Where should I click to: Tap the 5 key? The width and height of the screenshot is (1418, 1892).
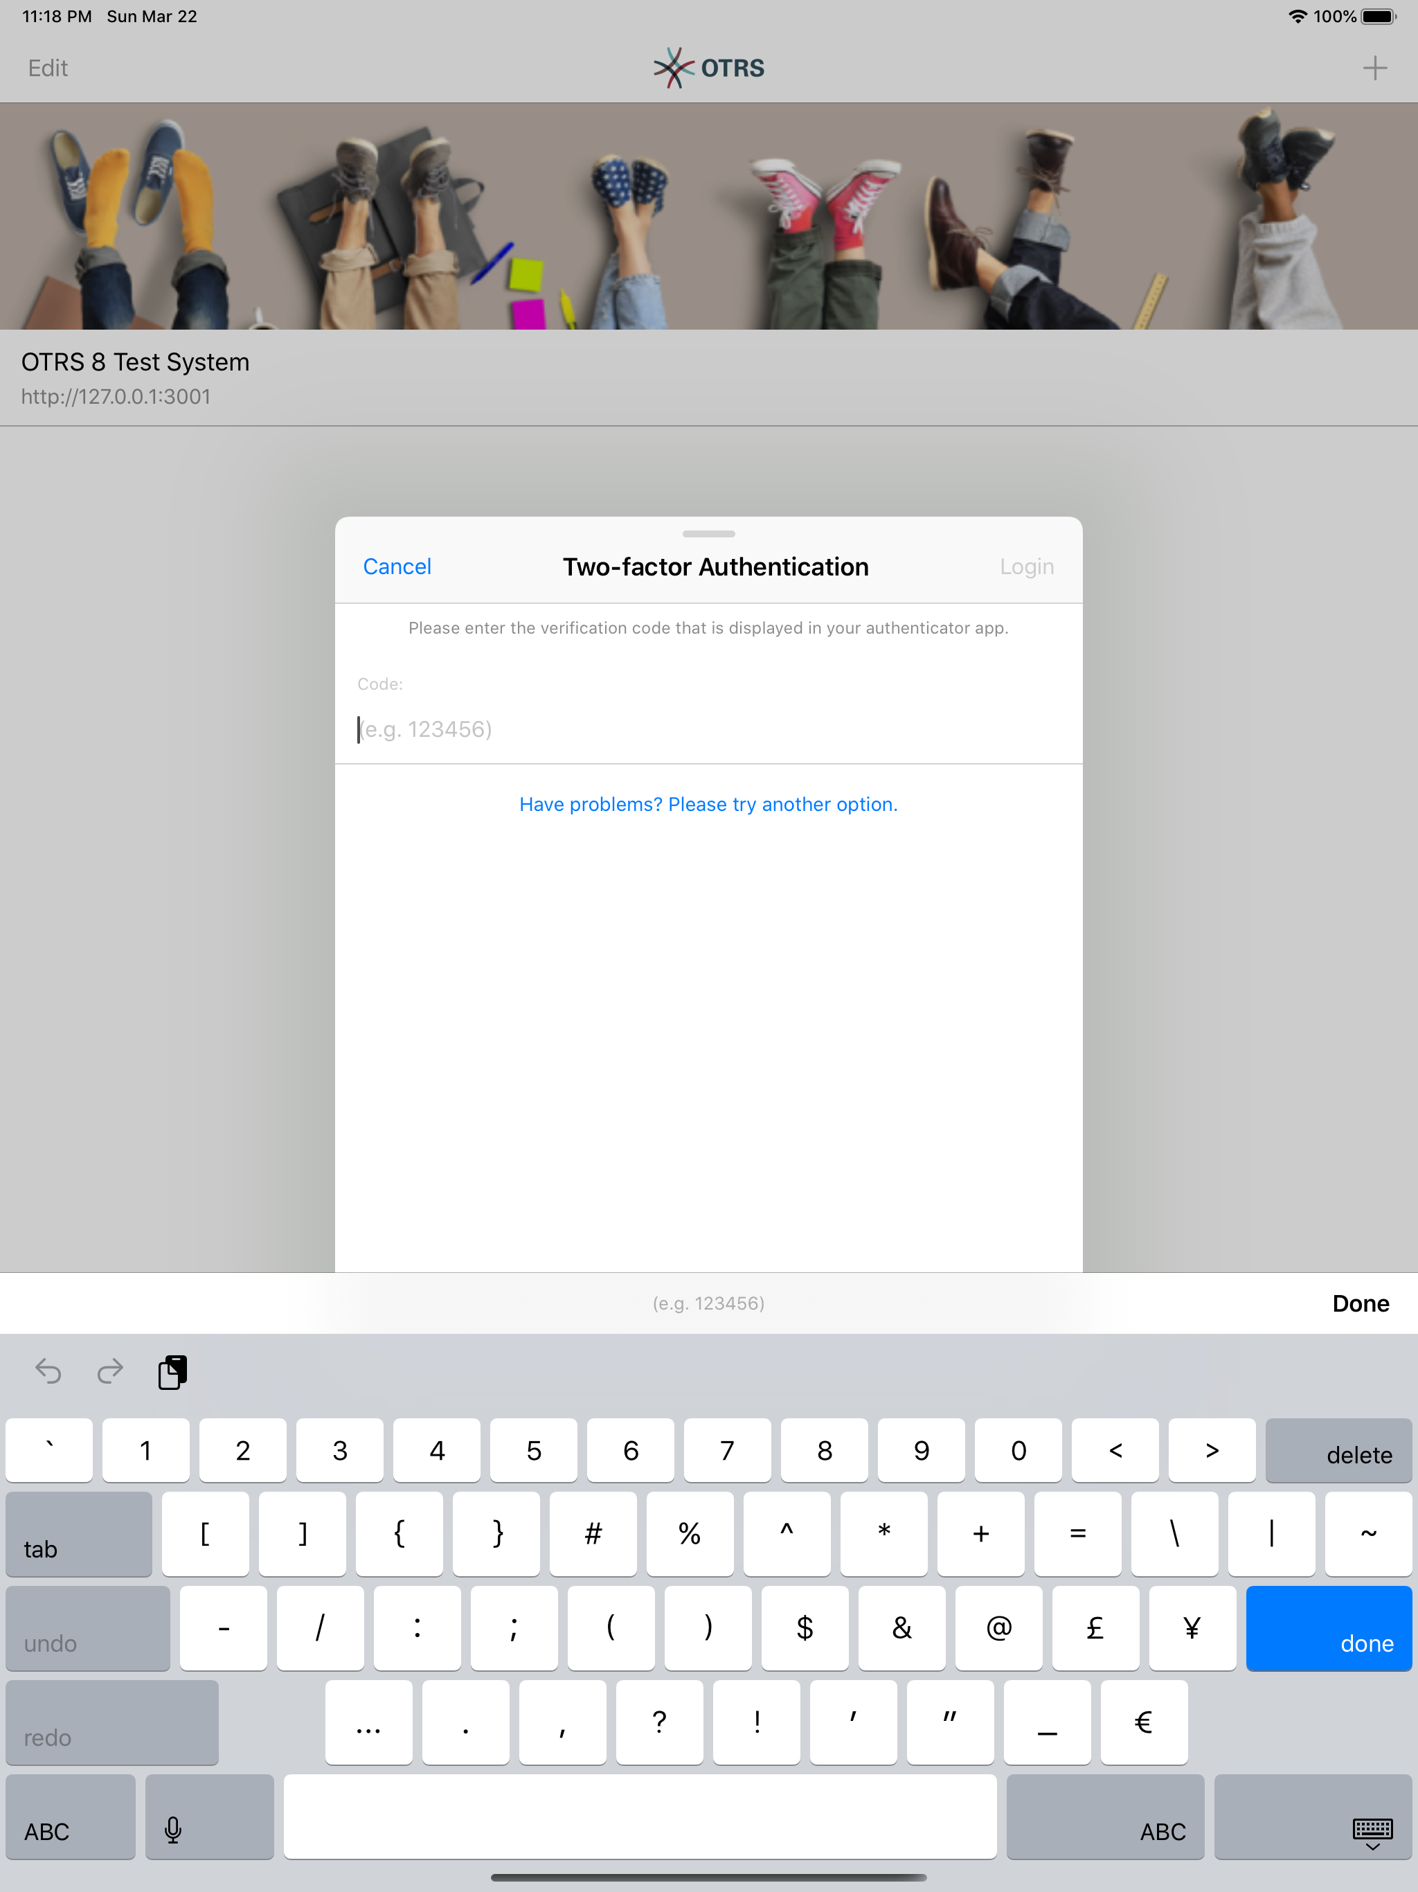click(x=534, y=1451)
